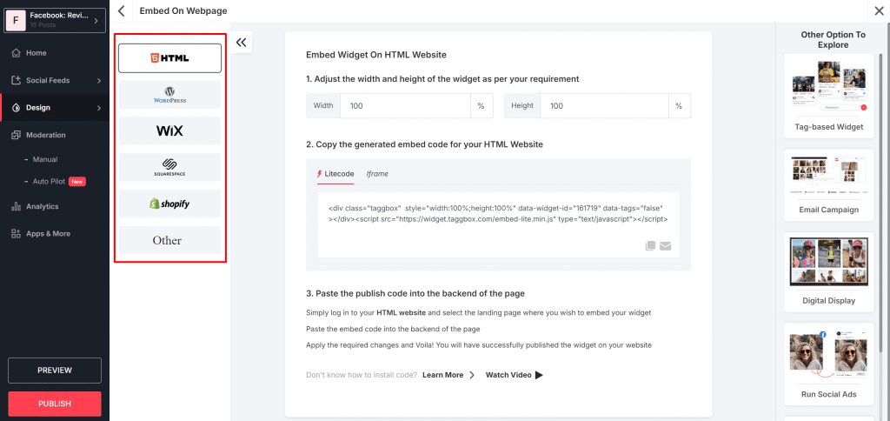Select the Litecode tab
This screenshot has width=890, height=421.
point(335,174)
